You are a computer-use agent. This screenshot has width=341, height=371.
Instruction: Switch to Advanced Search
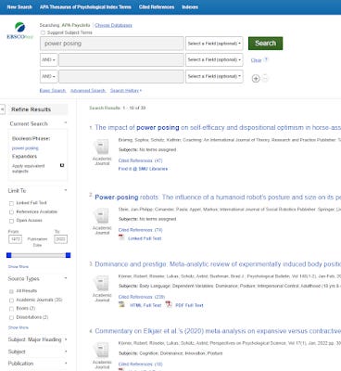tap(88, 91)
